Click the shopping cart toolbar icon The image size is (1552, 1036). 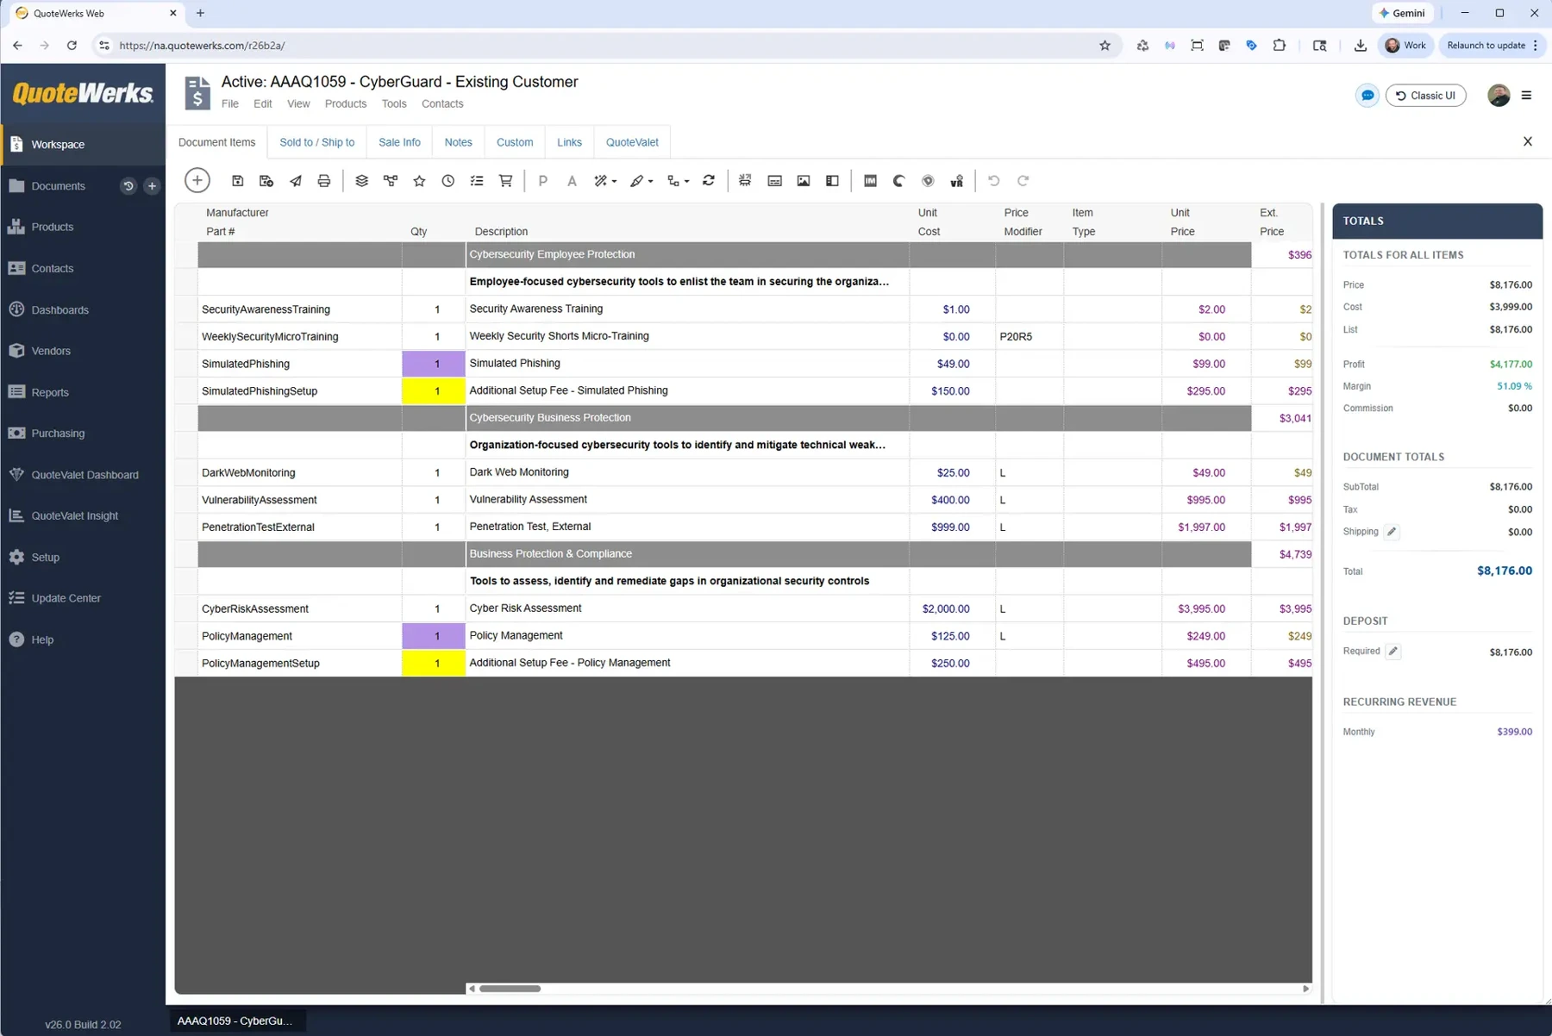tap(506, 181)
